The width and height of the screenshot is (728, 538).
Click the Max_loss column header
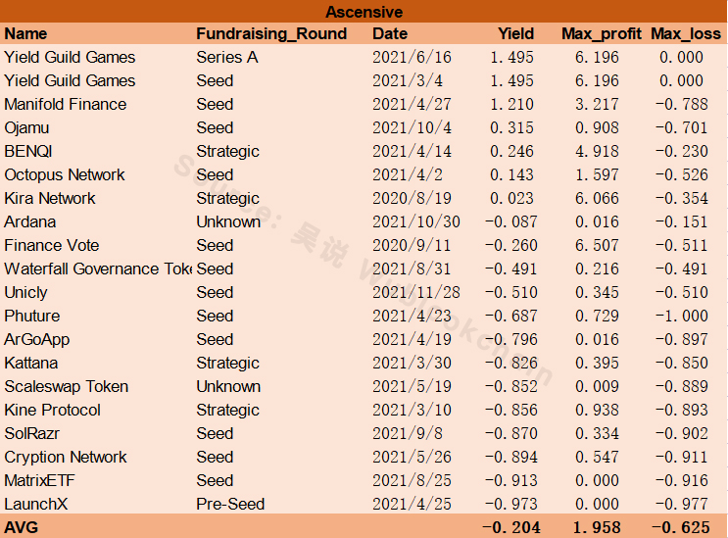coord(686,33)
